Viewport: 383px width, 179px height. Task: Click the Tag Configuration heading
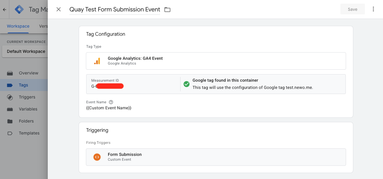click(x=105, y=34)
